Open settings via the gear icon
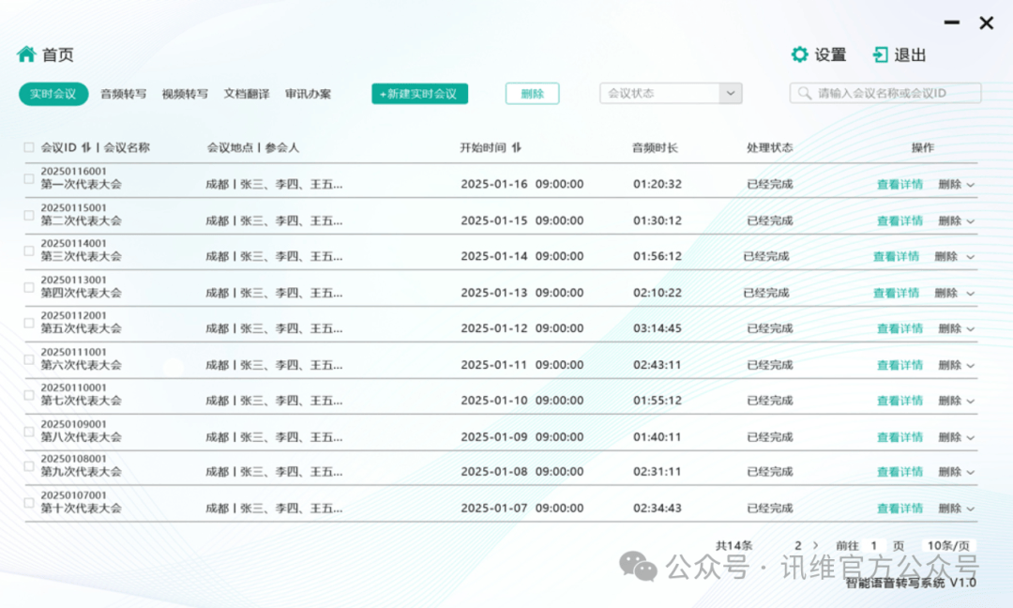 pyautogui.click(x=799, y=54)
